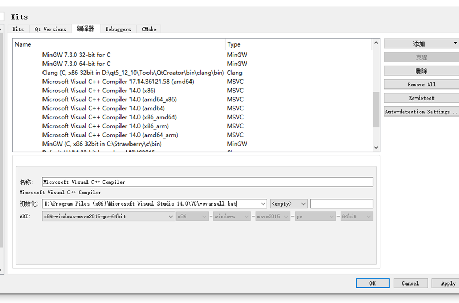Image resolution: width=459 pixels, height=303 pixels.
Task: Click the Re-detect button
Action: 421,98
